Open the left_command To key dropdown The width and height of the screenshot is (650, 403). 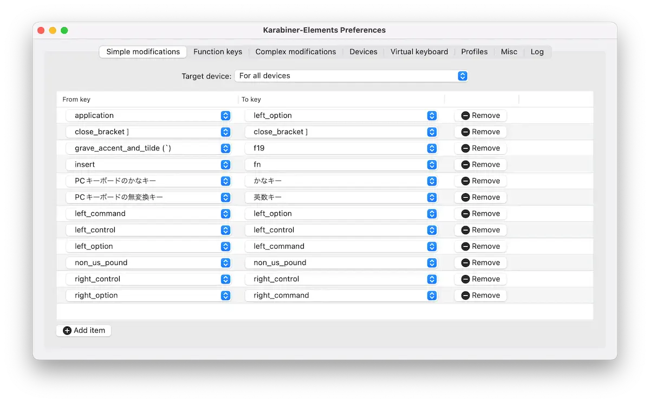pos(341,247)
